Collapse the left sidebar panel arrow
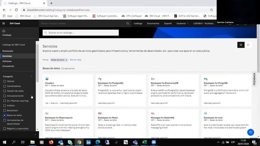 (x=35, y=135)
